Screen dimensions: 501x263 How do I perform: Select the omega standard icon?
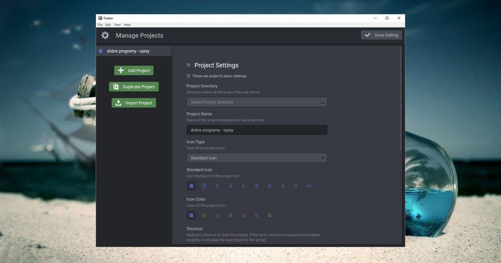click(x=309, y=186)
